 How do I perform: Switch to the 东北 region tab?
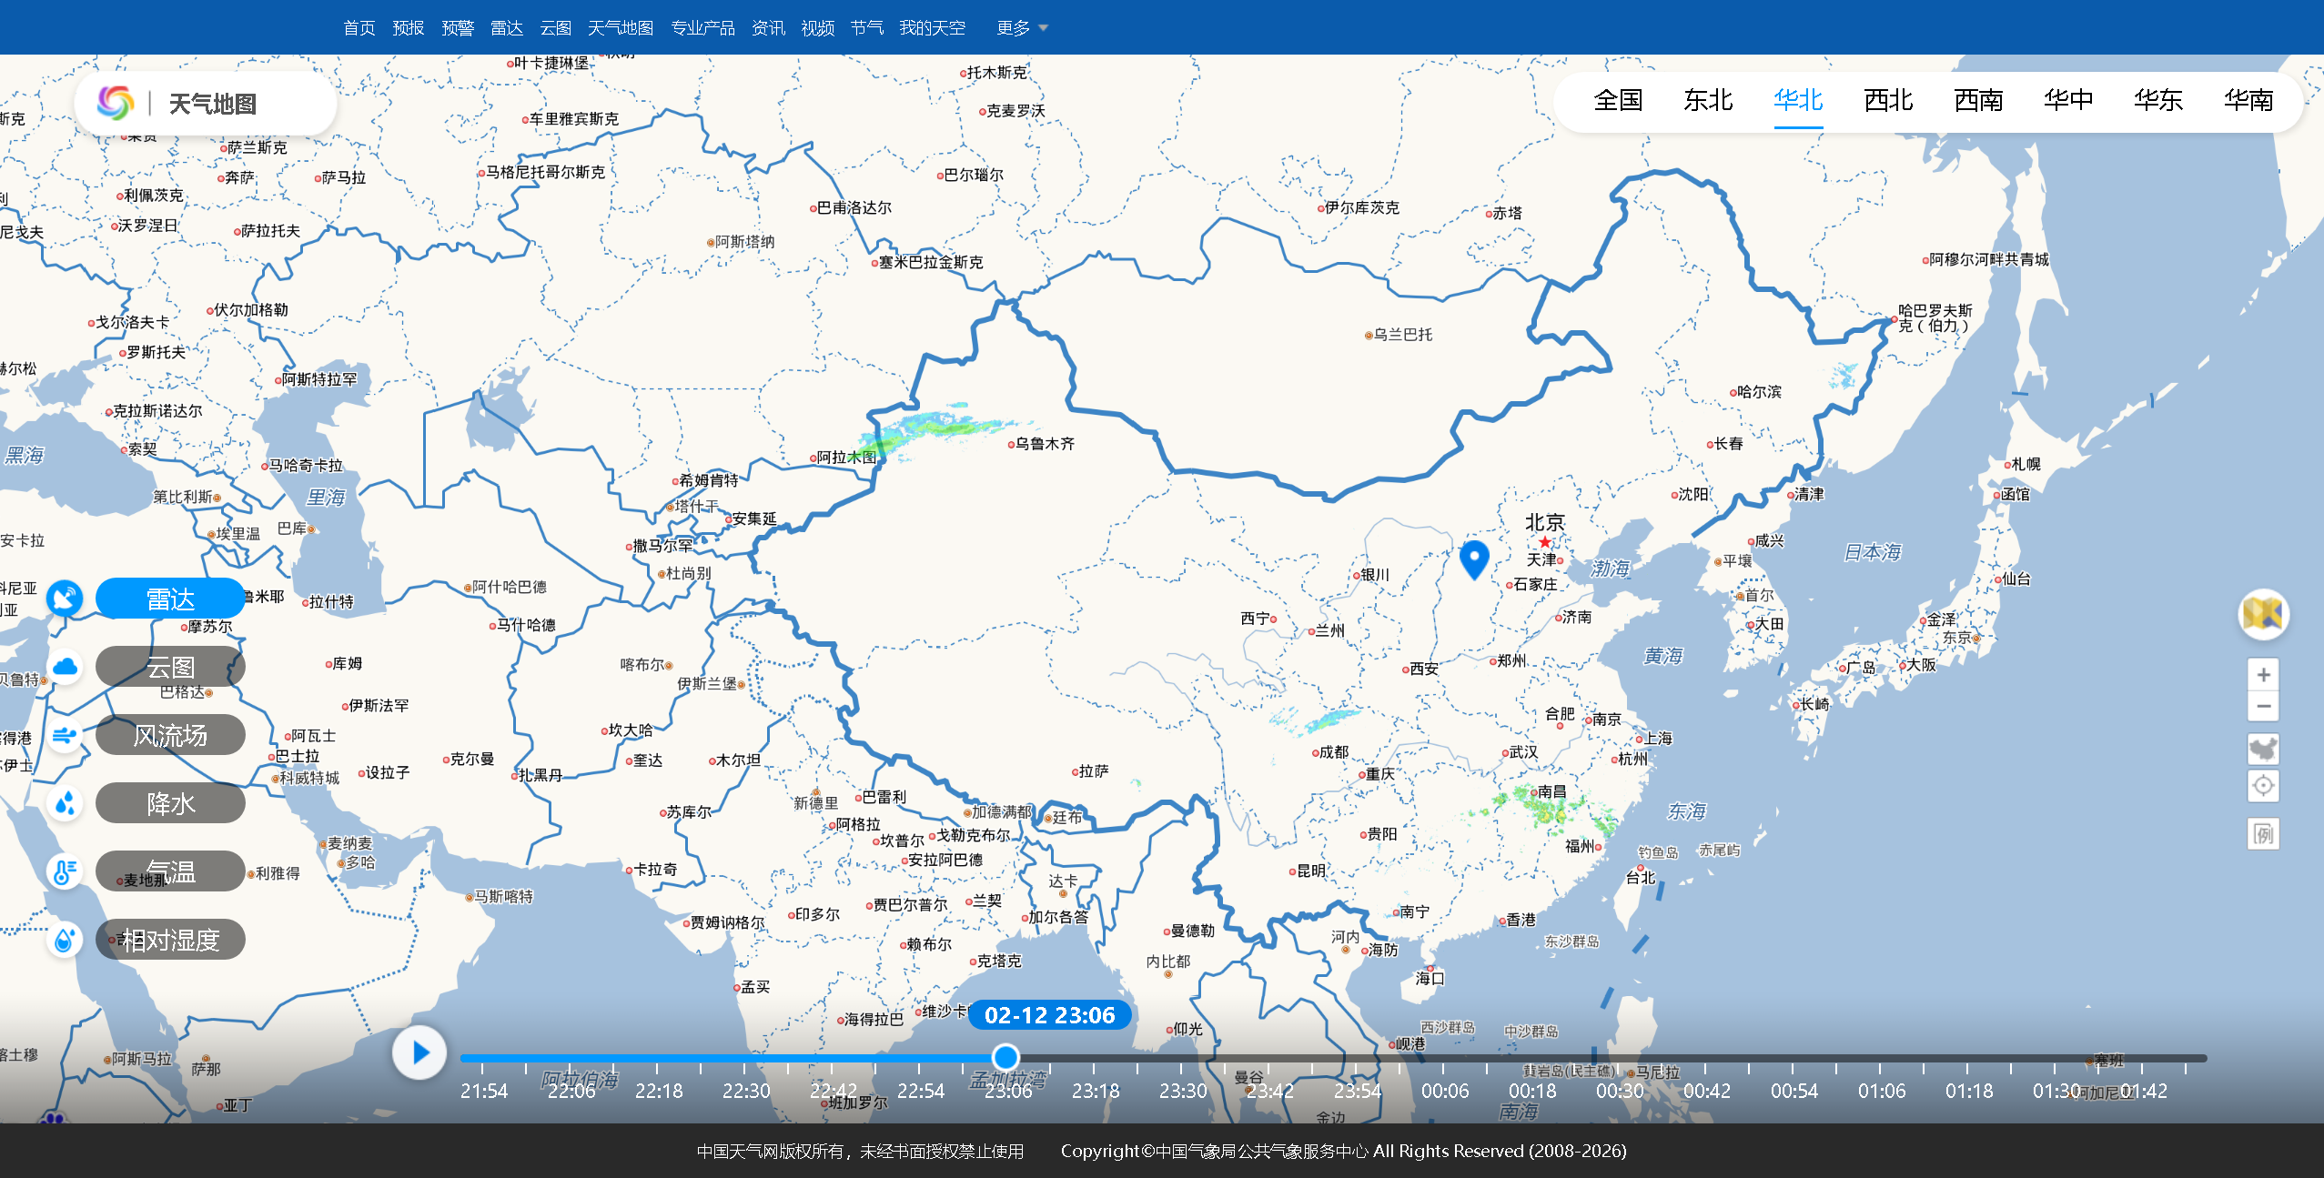pyautogui.click(x=1707, y=100)
